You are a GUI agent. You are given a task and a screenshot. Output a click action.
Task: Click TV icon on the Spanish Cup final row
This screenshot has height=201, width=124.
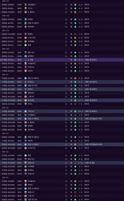[x=66, y=163]
